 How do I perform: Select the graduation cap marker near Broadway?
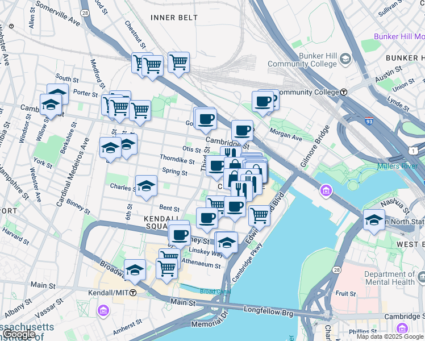coord(135,272)
